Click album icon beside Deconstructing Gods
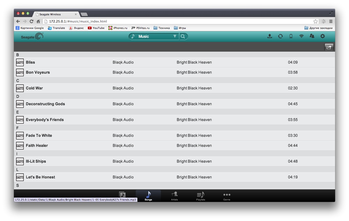This screenshot has height=221, width=349. coord(20,104)
